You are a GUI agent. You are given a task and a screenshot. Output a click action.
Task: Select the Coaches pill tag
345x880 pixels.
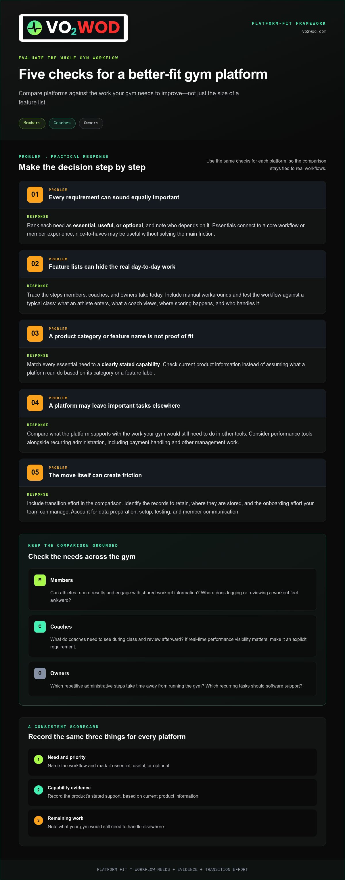(x=62, y=123)
